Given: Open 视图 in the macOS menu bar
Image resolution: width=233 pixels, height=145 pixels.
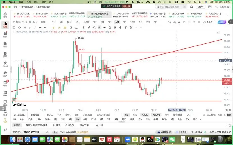Looking at the screenshot, I should coord(29,2).
